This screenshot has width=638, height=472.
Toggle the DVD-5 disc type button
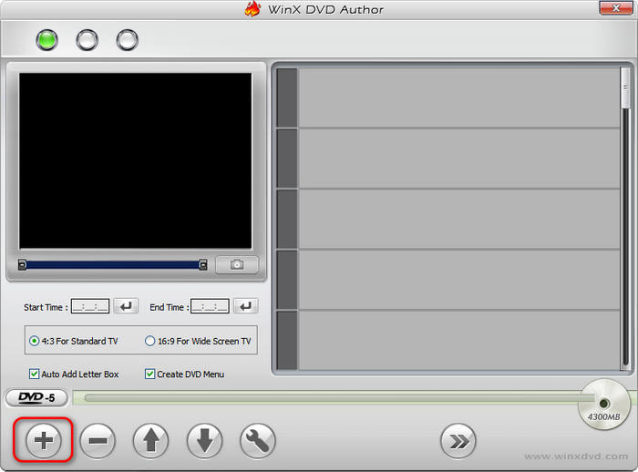pyautogui.click(x=36, y=397)
